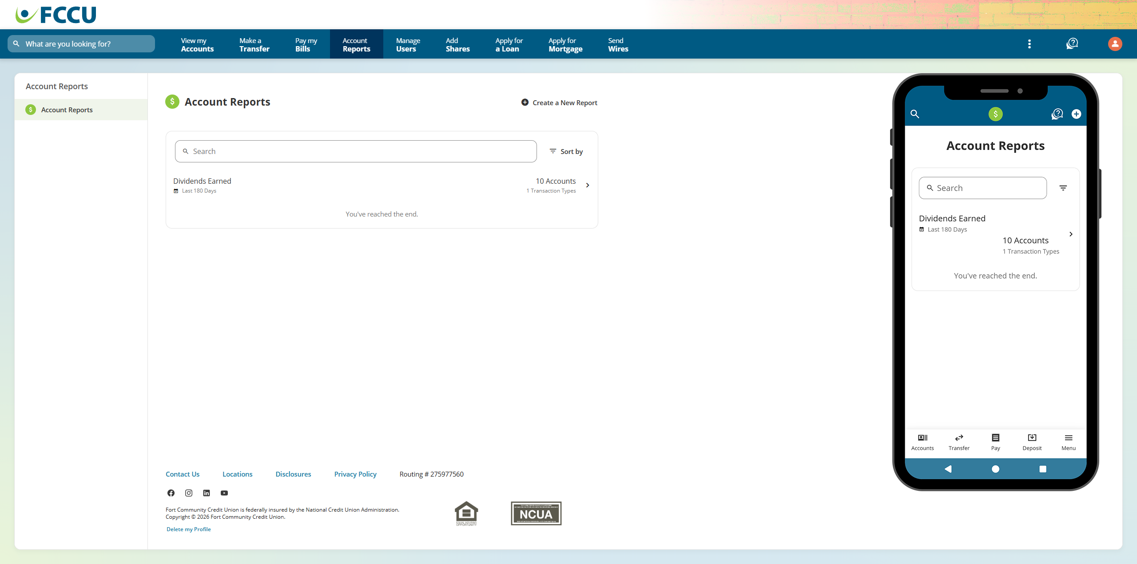Expand Dividends Earned chevron in phone preview
Viewport: 1137px width, 564px height.
pos(1071,234)
